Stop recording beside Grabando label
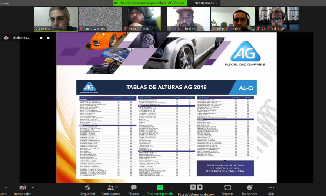 tap(48, 38)
